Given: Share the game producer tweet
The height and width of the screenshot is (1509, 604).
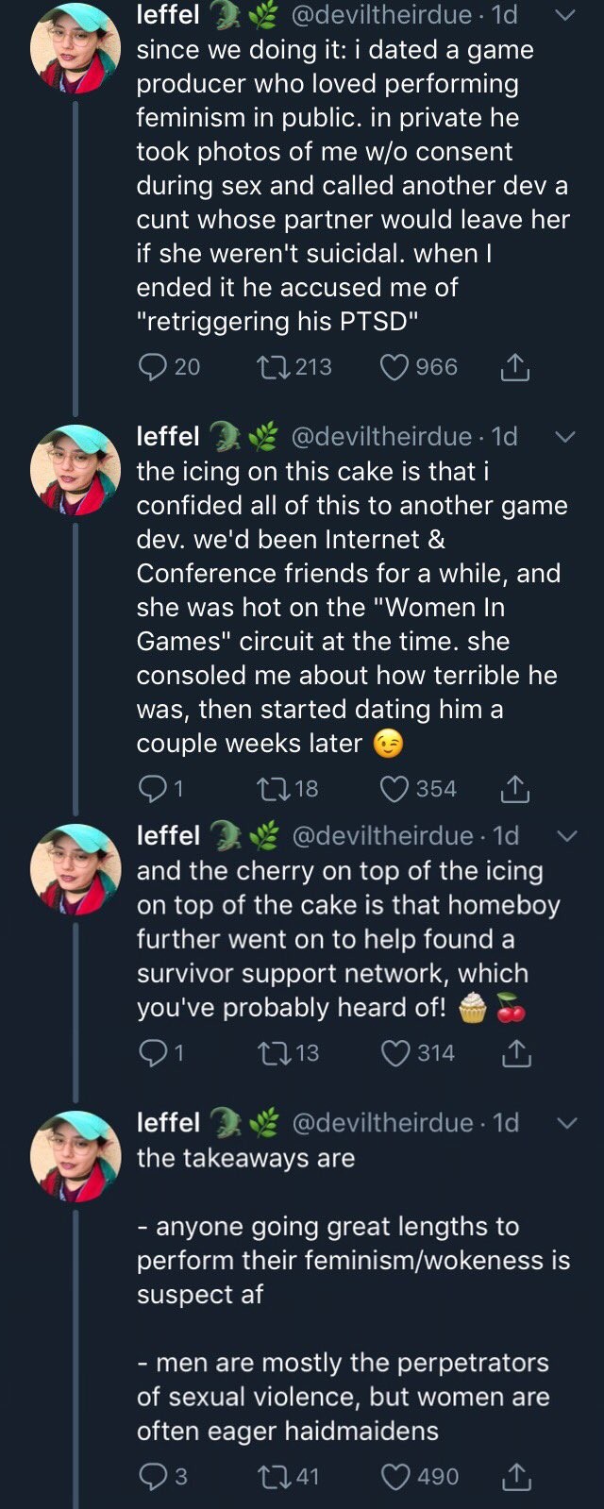Looking at the screenshot, I should (x=514, y=367).
